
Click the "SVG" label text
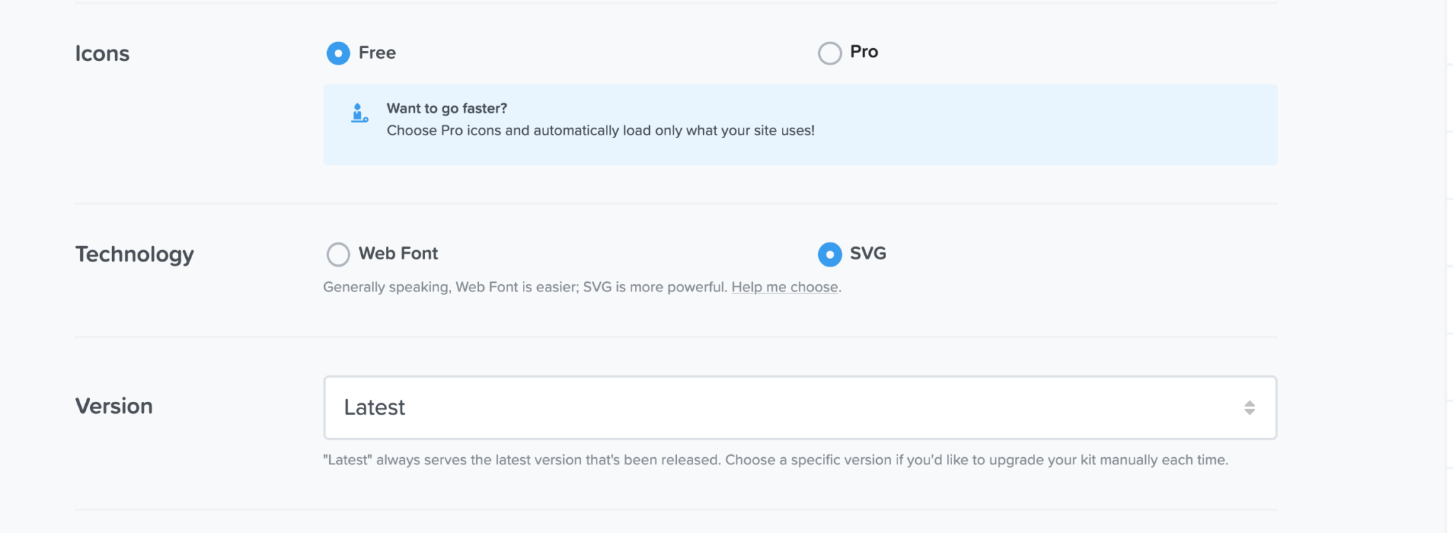(x=868, y=254)
